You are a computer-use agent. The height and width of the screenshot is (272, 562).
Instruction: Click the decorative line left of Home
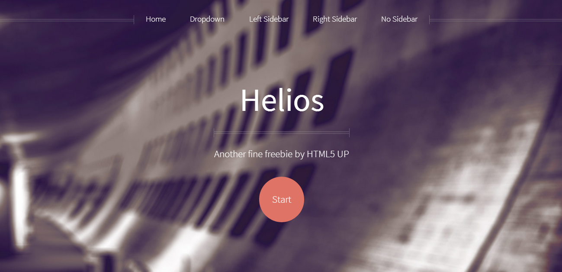[x=67, y=19]
